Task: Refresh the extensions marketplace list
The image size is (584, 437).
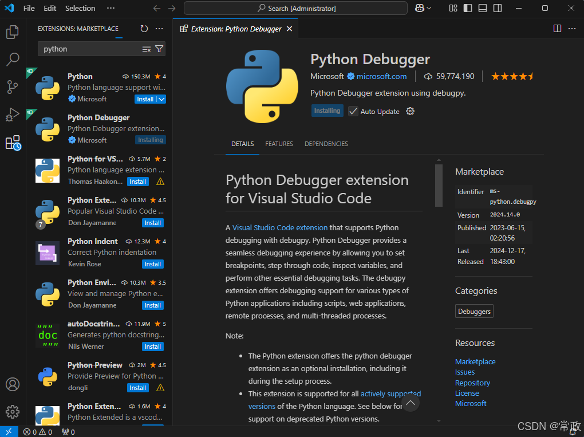Action: 144,29
